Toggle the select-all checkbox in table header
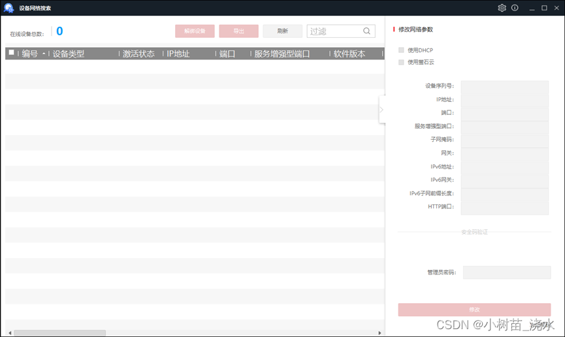The width and height of the screenshot is (565, 337). 12,53
